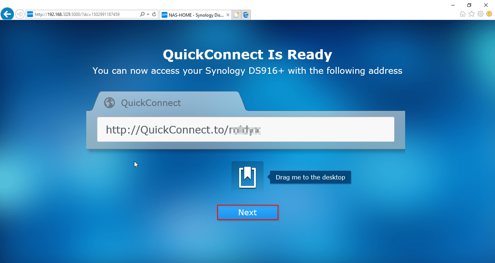The image size is (495, 263).
Task: Open the address bar autocomplete dropdown arrow
Action: 148,14
